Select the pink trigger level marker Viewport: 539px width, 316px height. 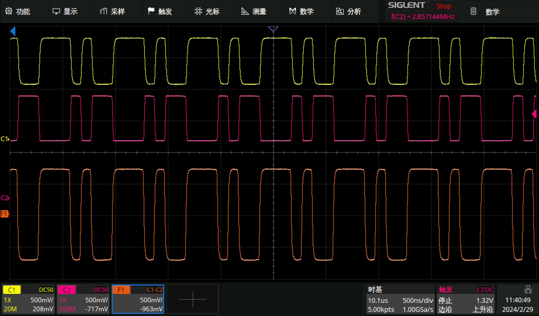point(534,114)
